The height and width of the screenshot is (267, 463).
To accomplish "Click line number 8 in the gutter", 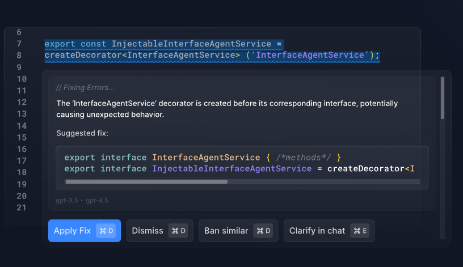I will [x=19, y=55].
